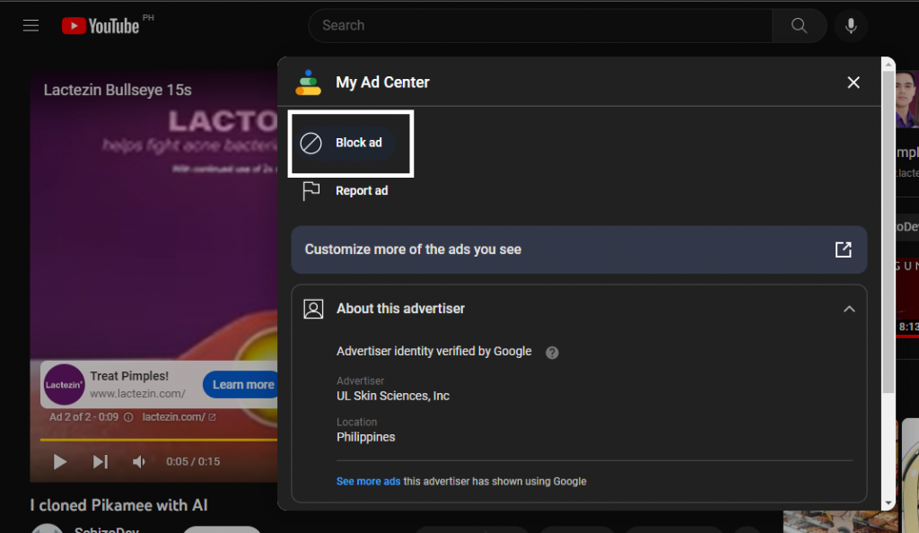Click the I cloned Pikamee with AI title
The height and width of the screenshot is (533, 919).
click(119, 505)
